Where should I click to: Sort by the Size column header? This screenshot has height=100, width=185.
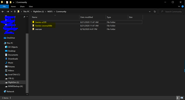click(131, 17)
